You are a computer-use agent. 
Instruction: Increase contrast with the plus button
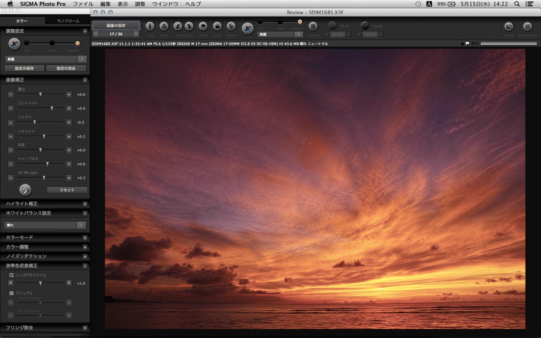click(x=69, y=108)
